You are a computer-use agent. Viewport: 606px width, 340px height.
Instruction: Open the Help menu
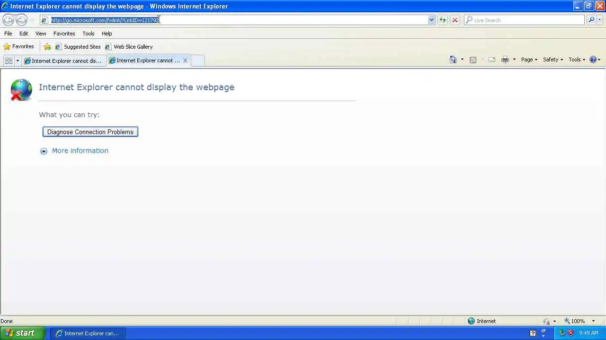pyautogui.click(x=107, y=34)
